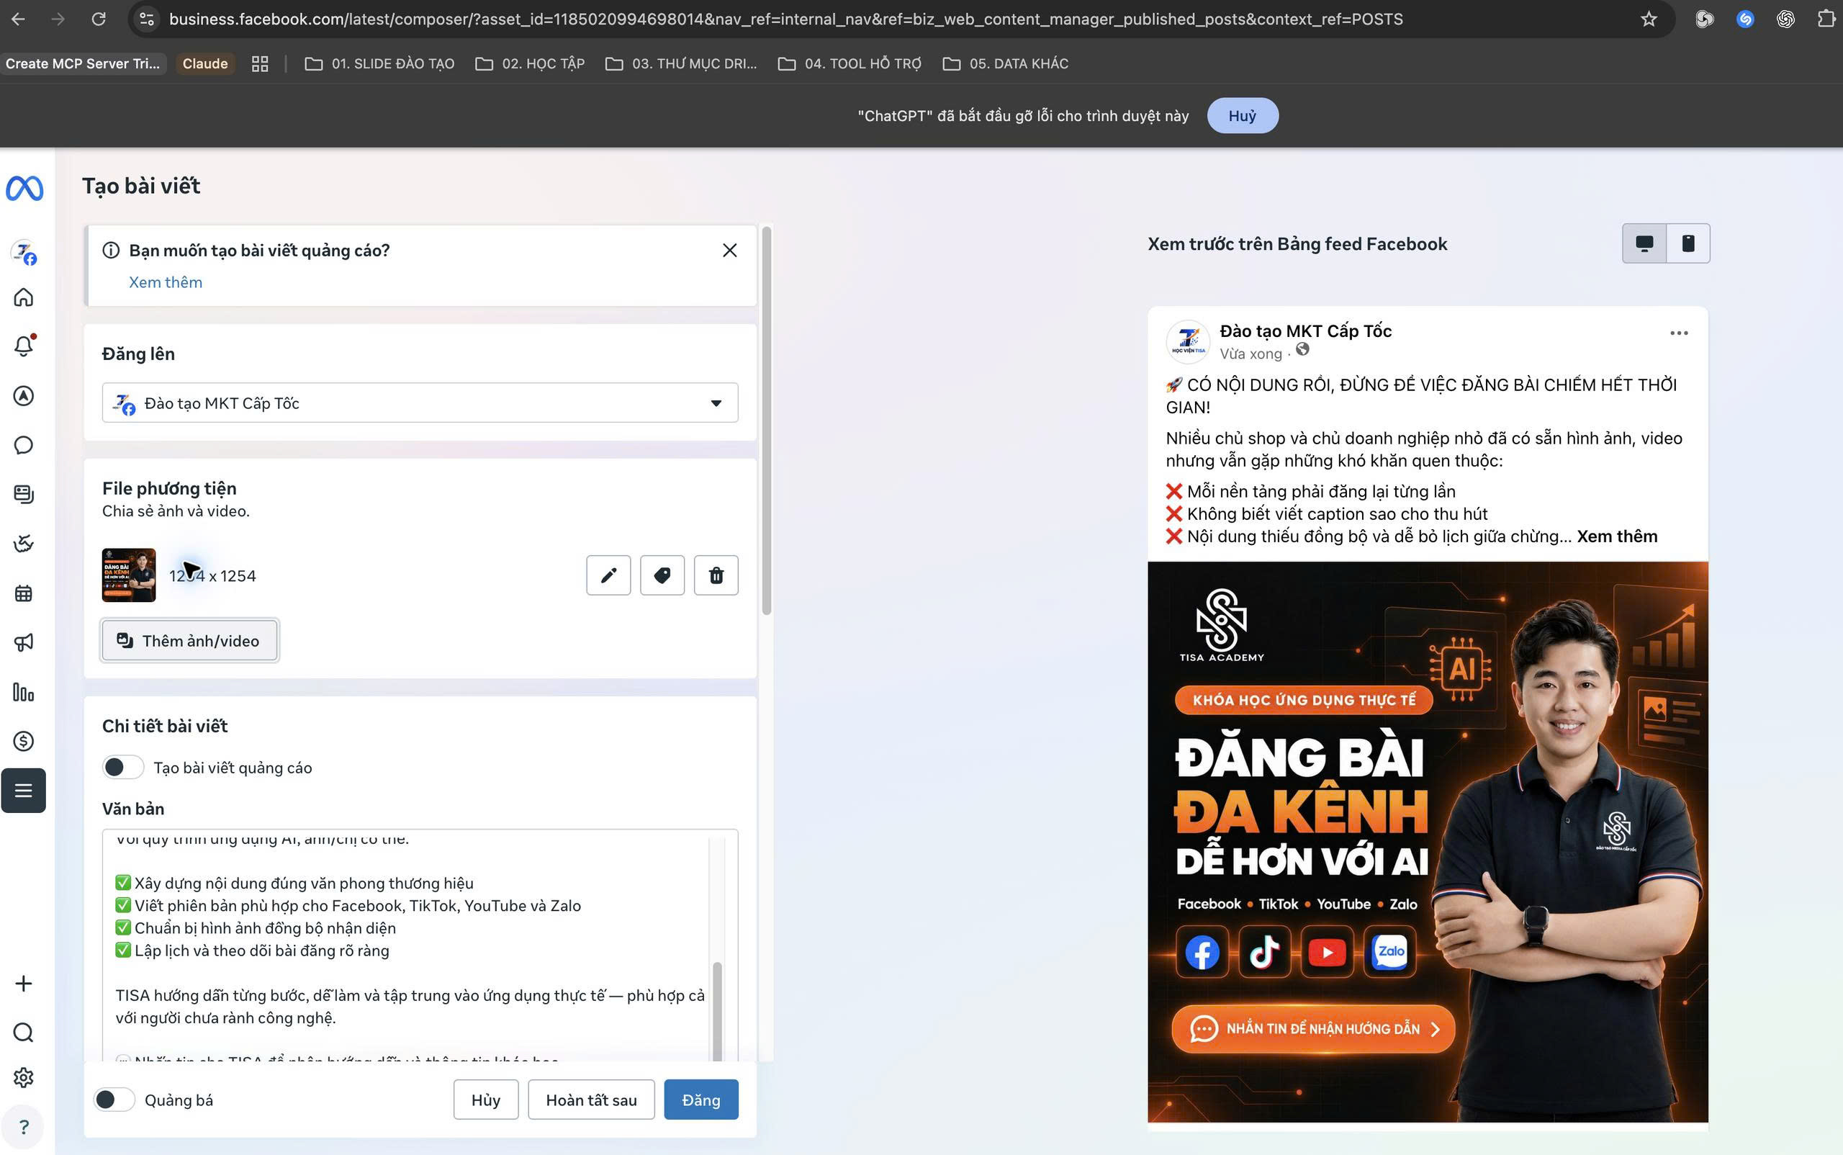Toggle the Quảng bá switch
The width and height of the screenshot is (1843, 1155).
114,1100
